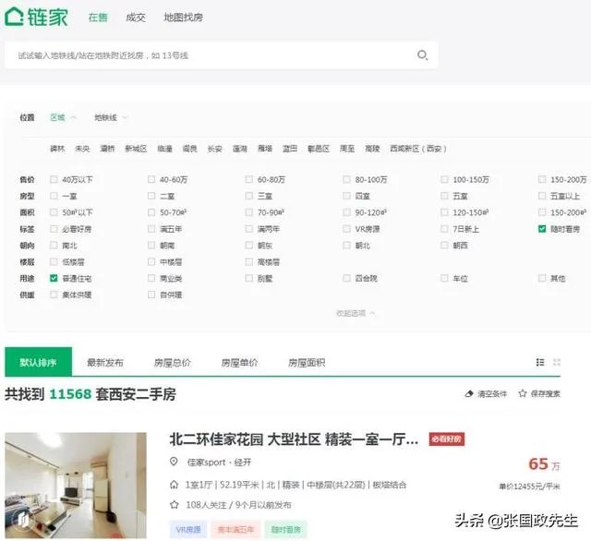
Task: Select the 高陵 district link
Action: click(372, 149)
